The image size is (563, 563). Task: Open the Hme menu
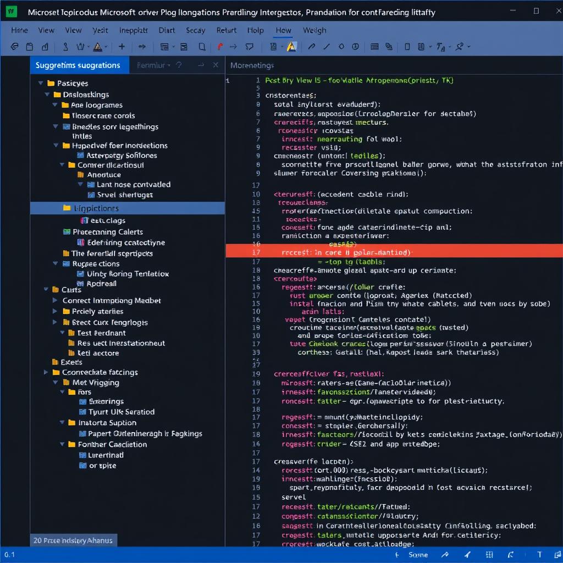(19, 30)
